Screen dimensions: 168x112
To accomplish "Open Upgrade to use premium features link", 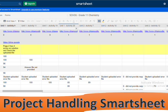I will point(35,9).
